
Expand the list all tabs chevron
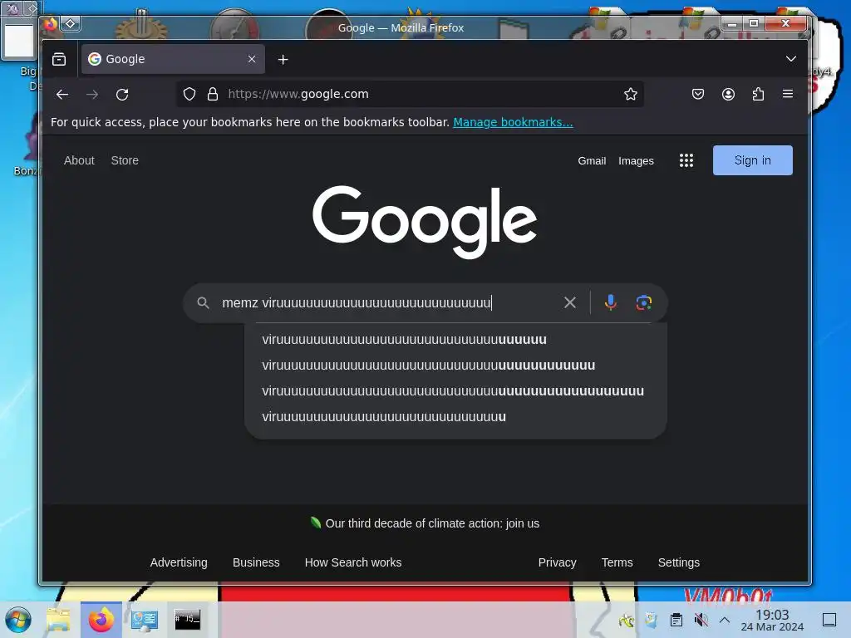[x=791, y=59]
